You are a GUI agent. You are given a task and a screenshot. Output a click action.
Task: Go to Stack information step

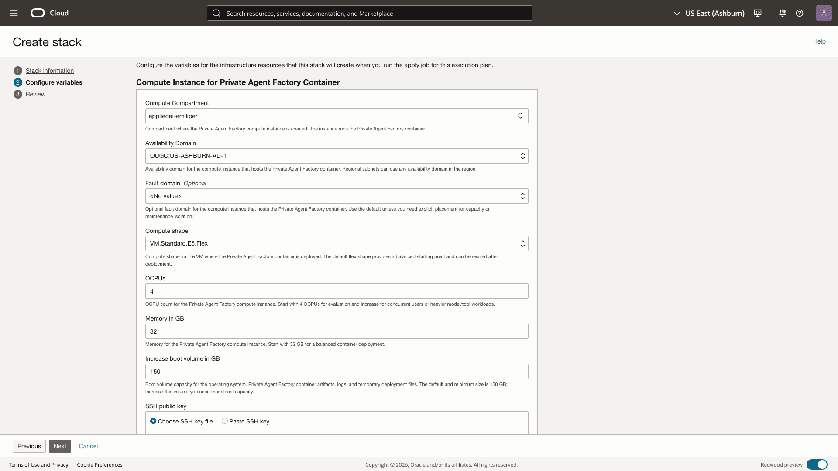(x=50, y=71)
